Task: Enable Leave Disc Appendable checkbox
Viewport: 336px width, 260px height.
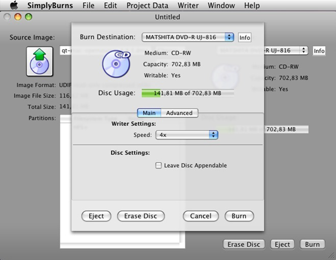Action: 159,166
